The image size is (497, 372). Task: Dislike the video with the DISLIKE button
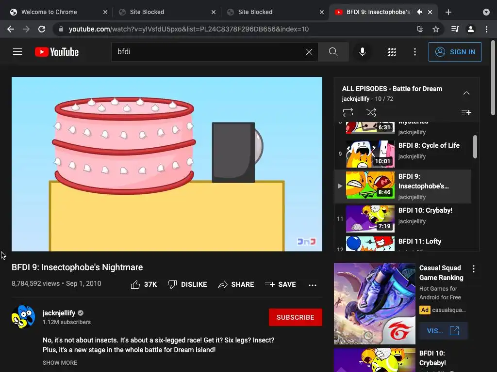[187, 284]
